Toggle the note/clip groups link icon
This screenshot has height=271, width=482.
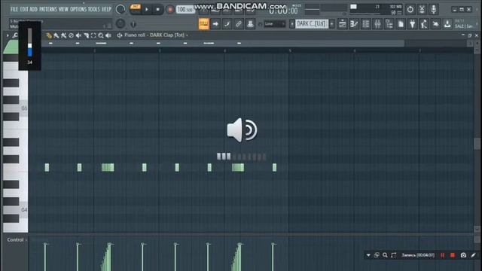tap(239, 23)
